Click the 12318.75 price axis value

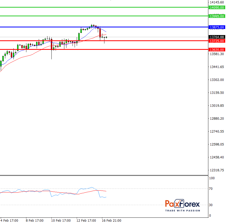pos(217,170)
